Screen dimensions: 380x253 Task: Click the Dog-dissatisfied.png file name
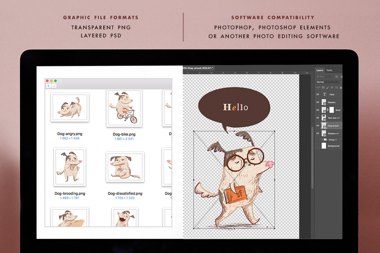coord(125,194)
